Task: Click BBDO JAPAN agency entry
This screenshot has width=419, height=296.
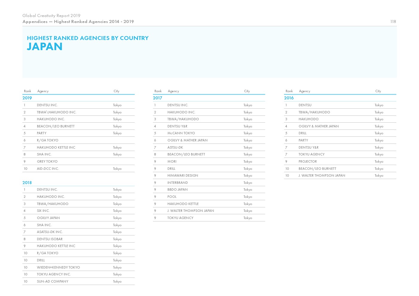Action: (177, 189)
